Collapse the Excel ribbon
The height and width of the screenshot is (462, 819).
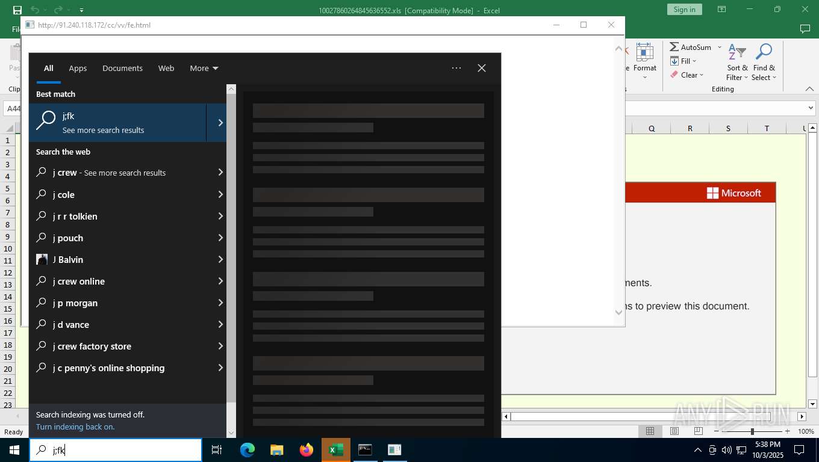[810, 89]
